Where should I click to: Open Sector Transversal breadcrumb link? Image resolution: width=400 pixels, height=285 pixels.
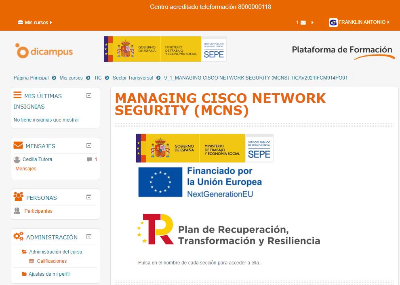(x=133, y=78)
